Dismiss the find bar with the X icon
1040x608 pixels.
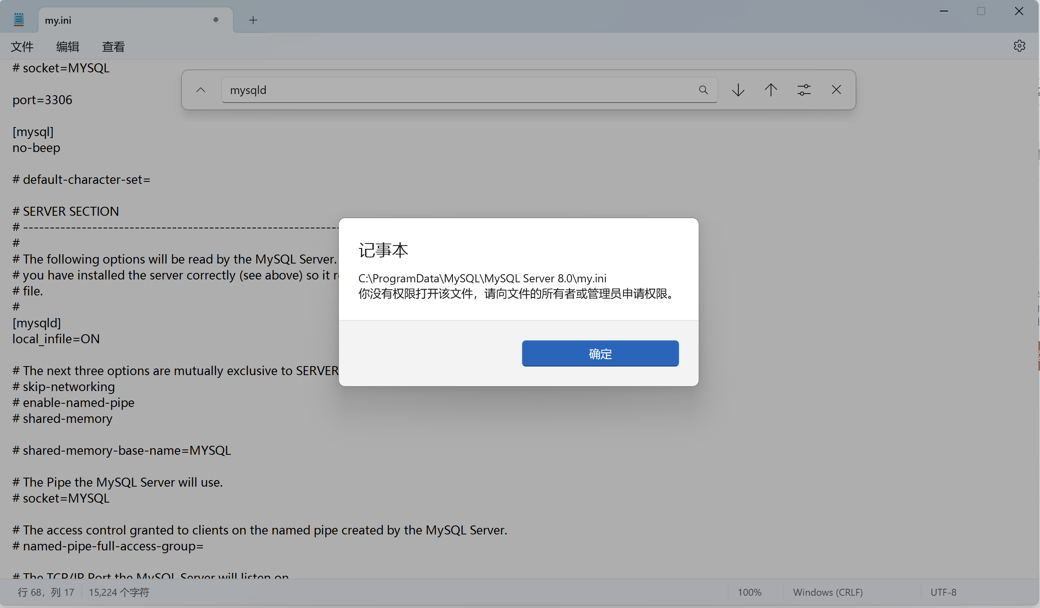point(836,90)
